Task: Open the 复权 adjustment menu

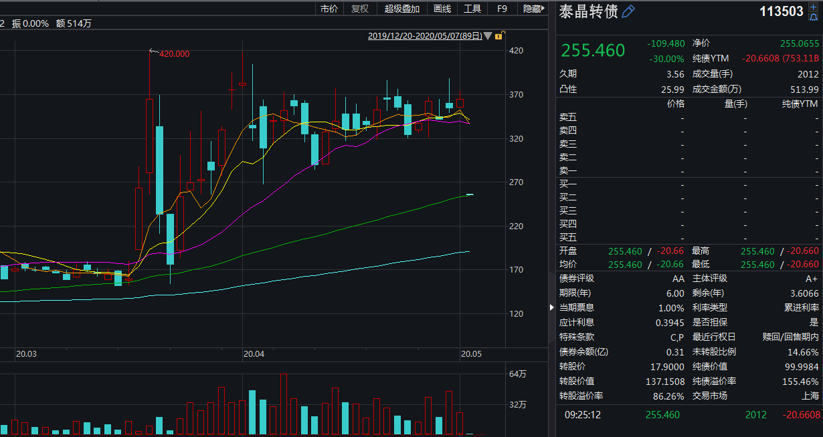Action: coord(360,9)
